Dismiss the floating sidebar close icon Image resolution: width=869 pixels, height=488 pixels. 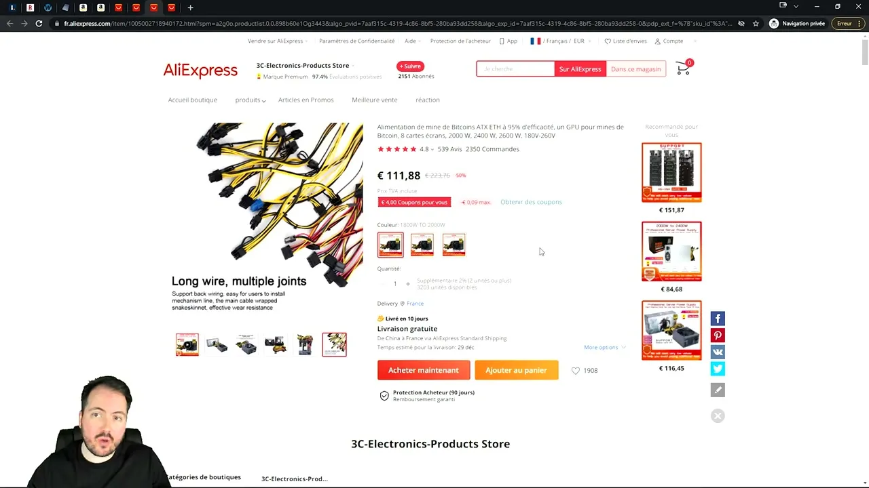[718, 416]
